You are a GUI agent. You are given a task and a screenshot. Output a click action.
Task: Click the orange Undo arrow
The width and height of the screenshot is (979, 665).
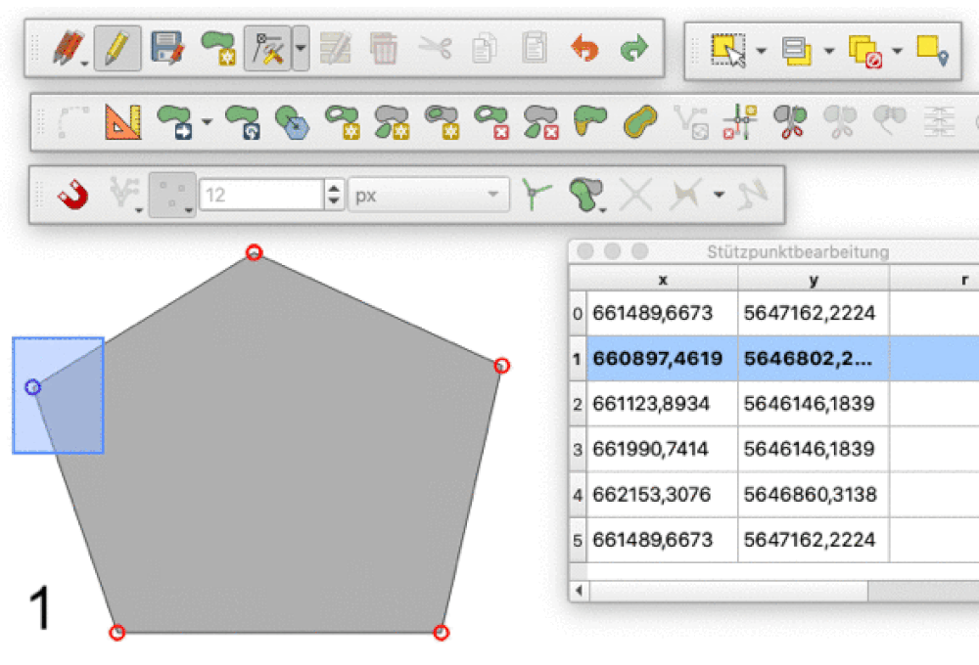584,48
